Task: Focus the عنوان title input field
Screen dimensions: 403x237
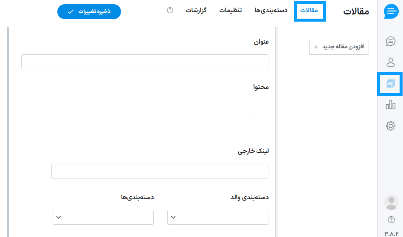Action: point(145,61)
